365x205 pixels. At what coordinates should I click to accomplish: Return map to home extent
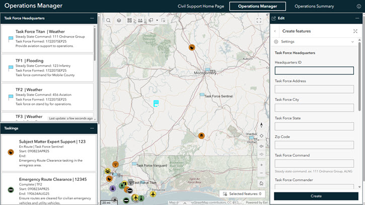261,183
